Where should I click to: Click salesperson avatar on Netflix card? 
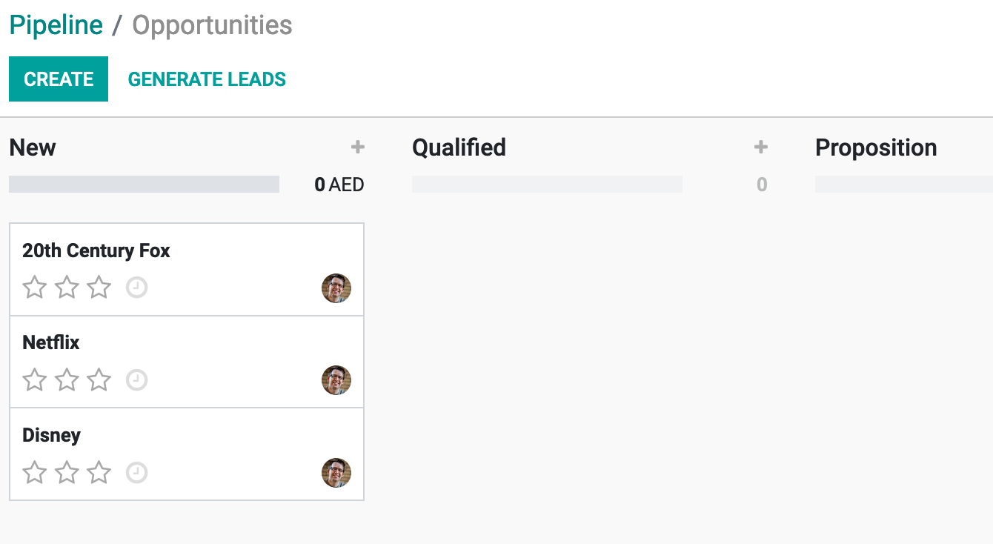tap(336, 380)
